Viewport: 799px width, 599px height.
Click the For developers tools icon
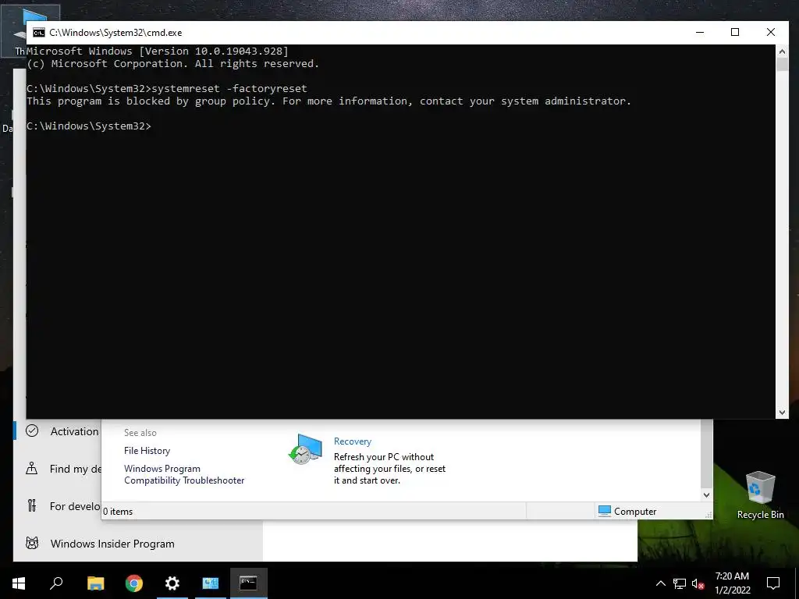click(32, 505)
